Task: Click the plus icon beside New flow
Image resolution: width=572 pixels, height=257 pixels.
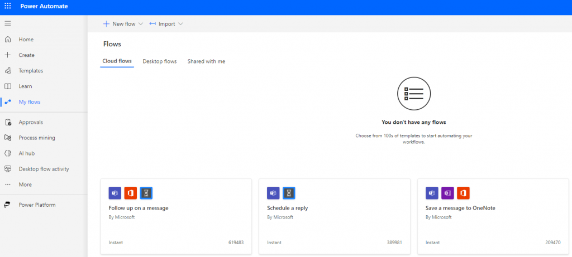Action: tap(106, 23)
